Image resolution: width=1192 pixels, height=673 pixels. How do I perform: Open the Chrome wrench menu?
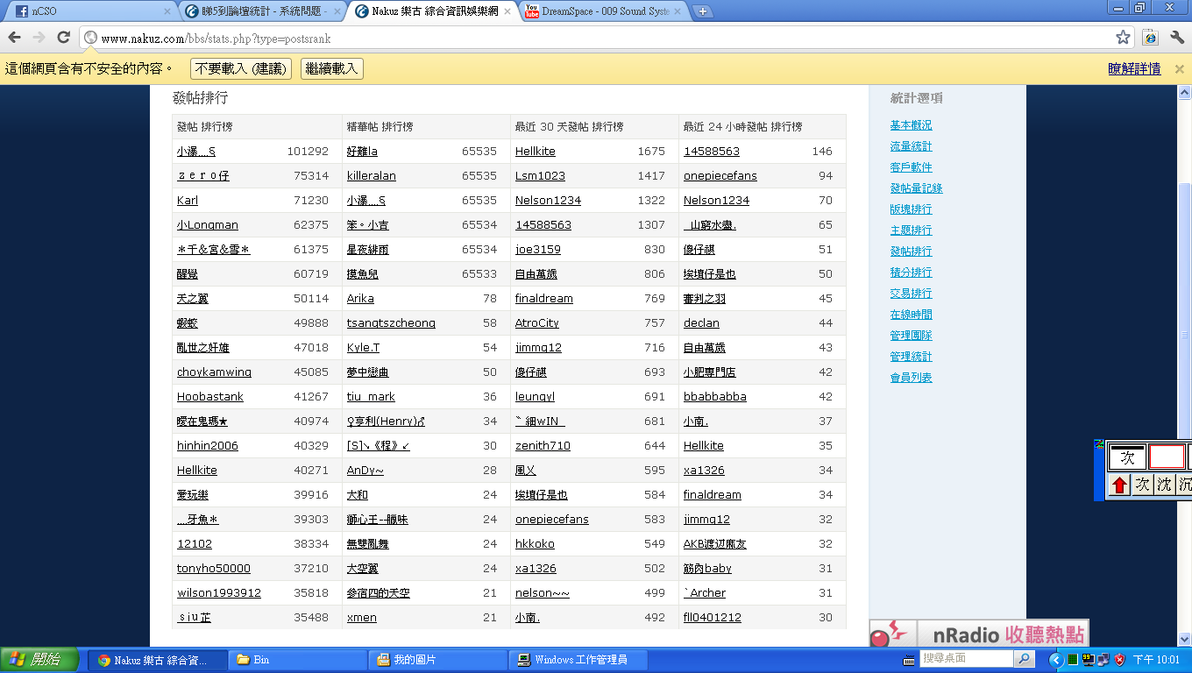[x=1176, y=38]
